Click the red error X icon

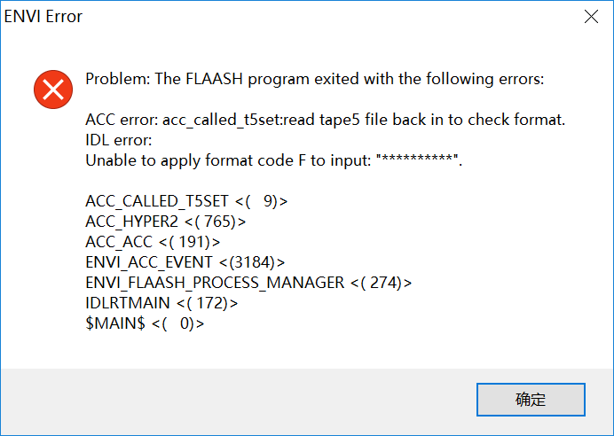coord(53,88)
